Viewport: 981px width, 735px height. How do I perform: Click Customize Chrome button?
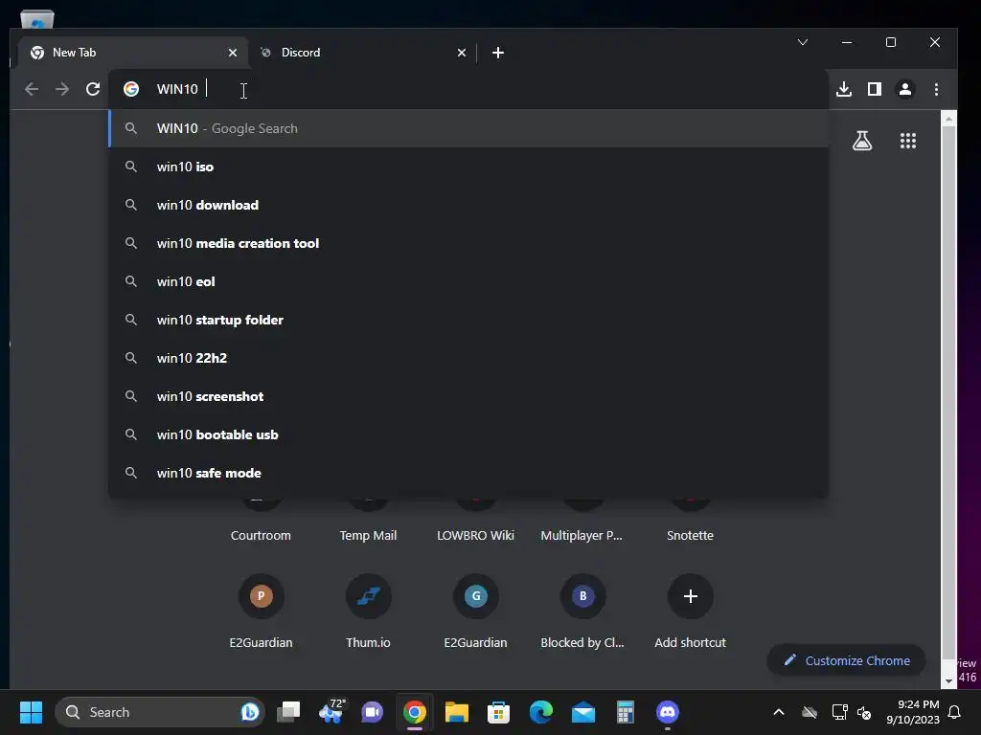point(847,660)
